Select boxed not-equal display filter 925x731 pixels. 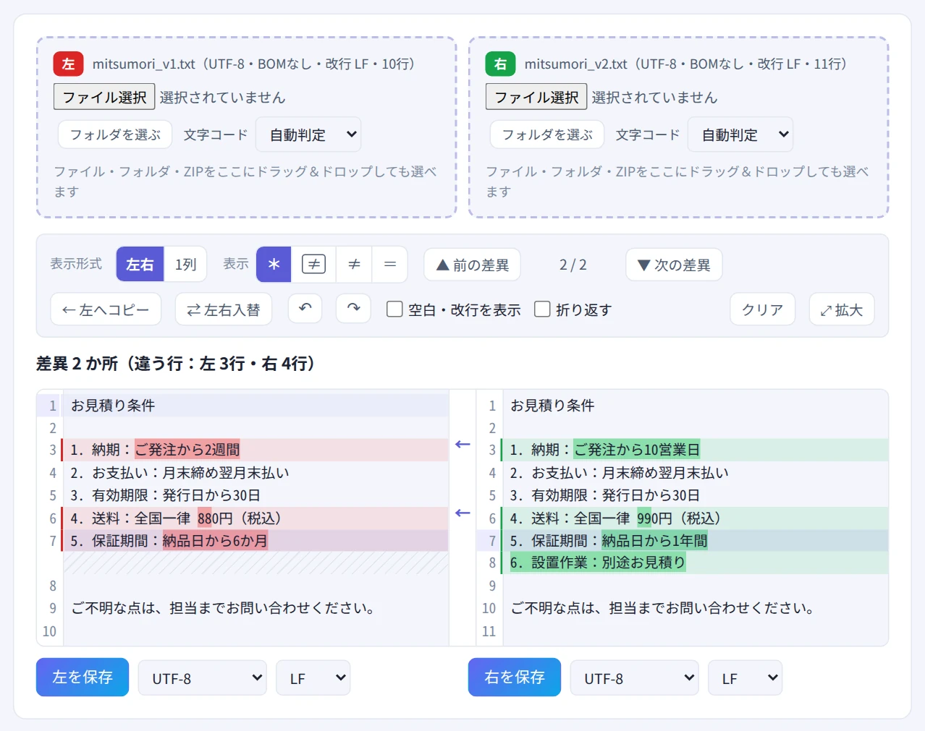[313, 265]
